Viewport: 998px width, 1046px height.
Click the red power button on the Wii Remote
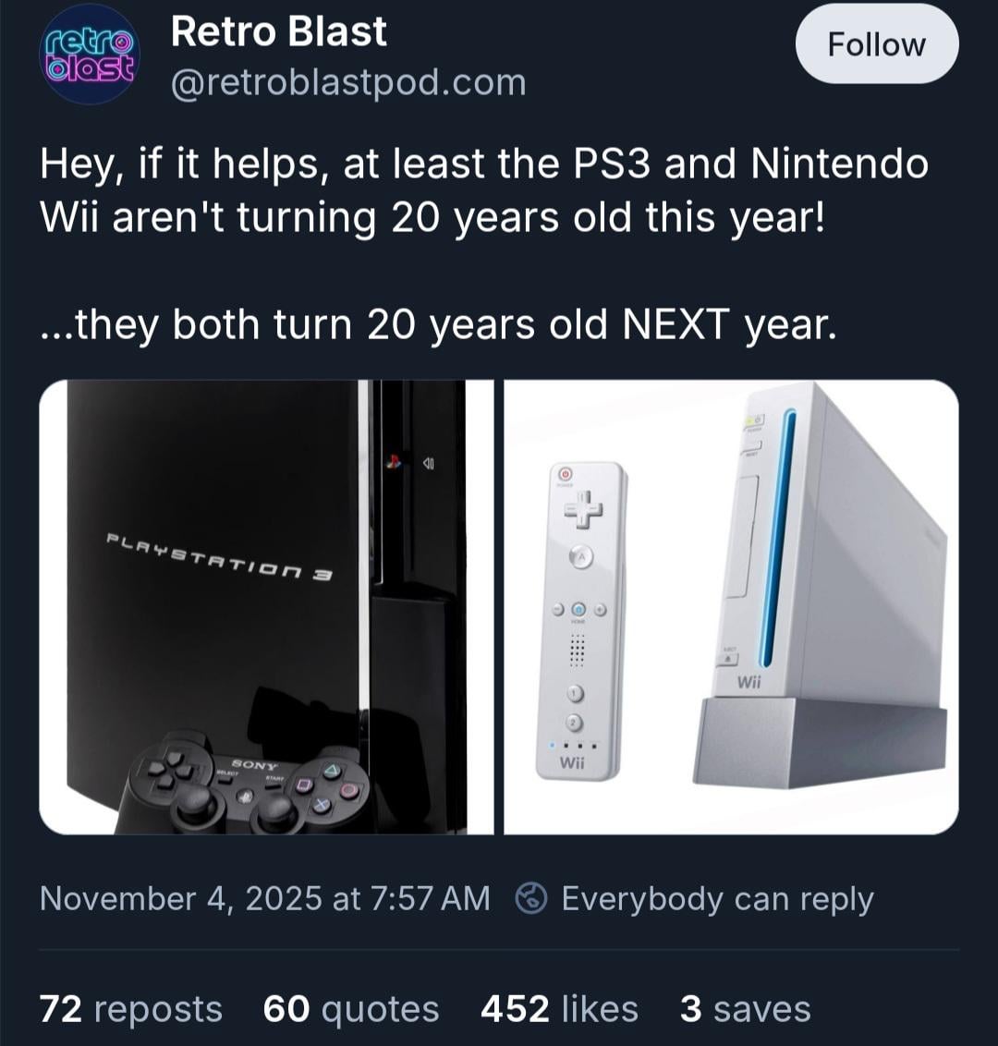(566, 471)
